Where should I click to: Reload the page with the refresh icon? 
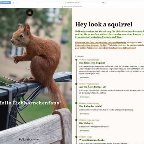tap(105, 3)
